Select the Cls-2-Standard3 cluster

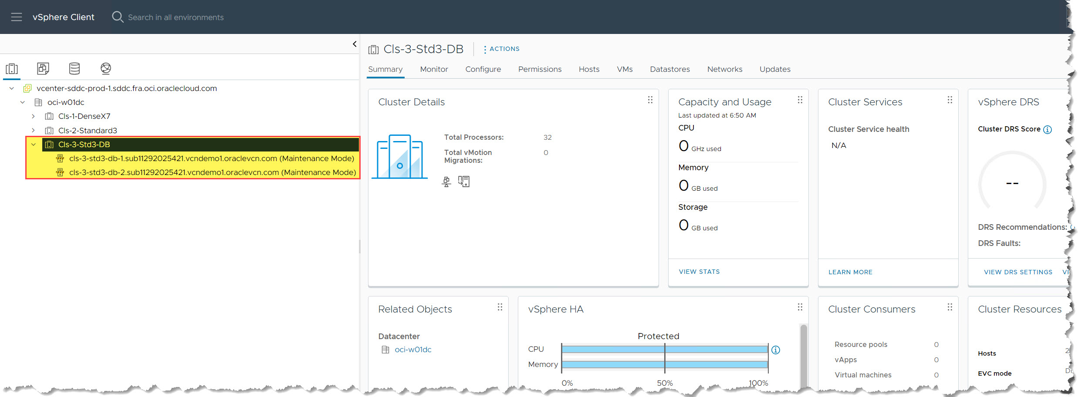tap(88, 130)
